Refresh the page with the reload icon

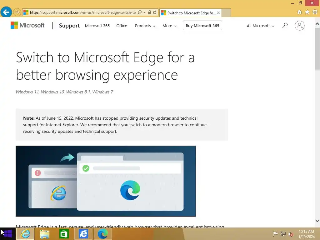pyautogui.click(x=155, y=12)
